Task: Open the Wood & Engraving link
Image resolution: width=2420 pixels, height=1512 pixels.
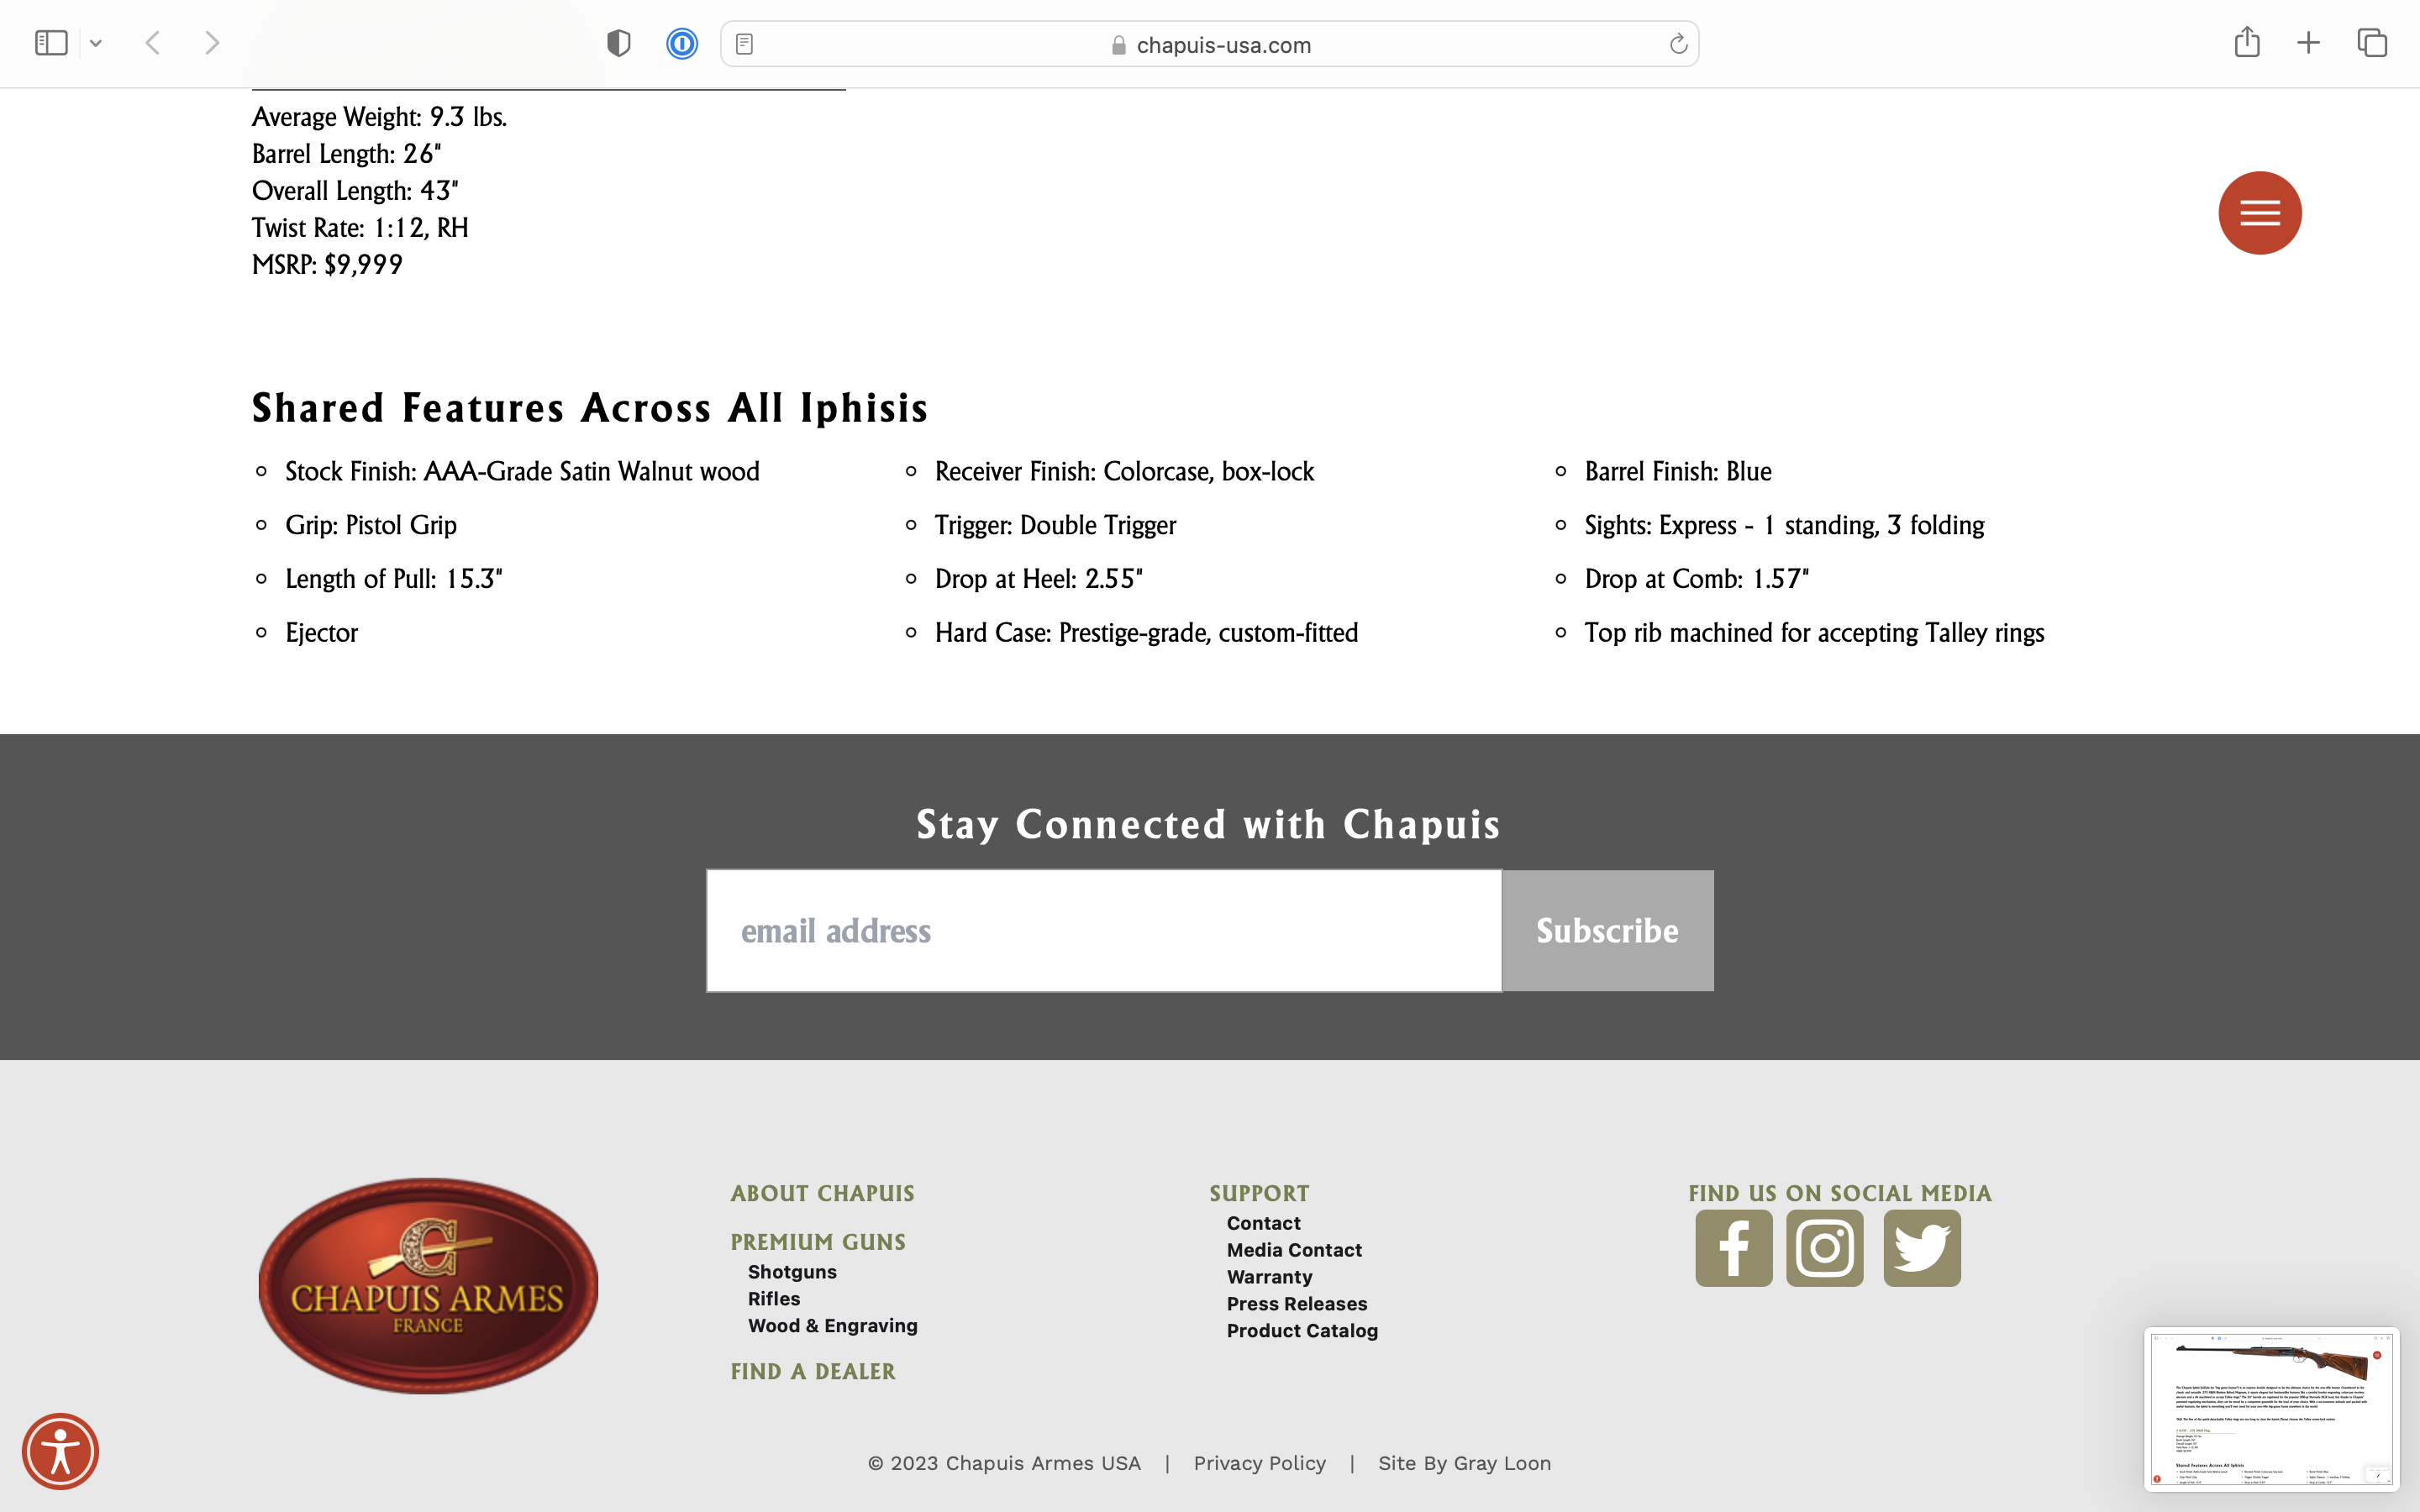Action: click(x=833, y=1326)
